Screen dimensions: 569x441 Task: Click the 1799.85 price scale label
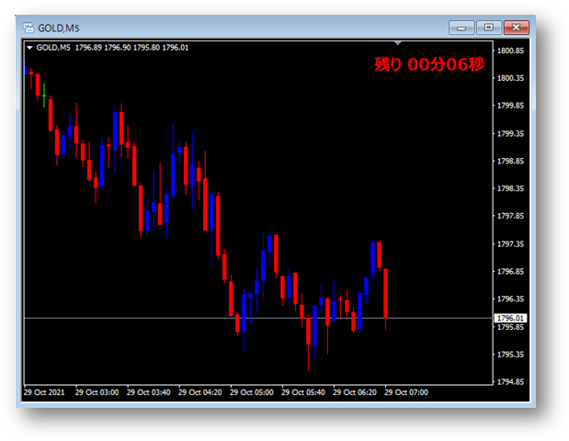click(x=510, y=106)
